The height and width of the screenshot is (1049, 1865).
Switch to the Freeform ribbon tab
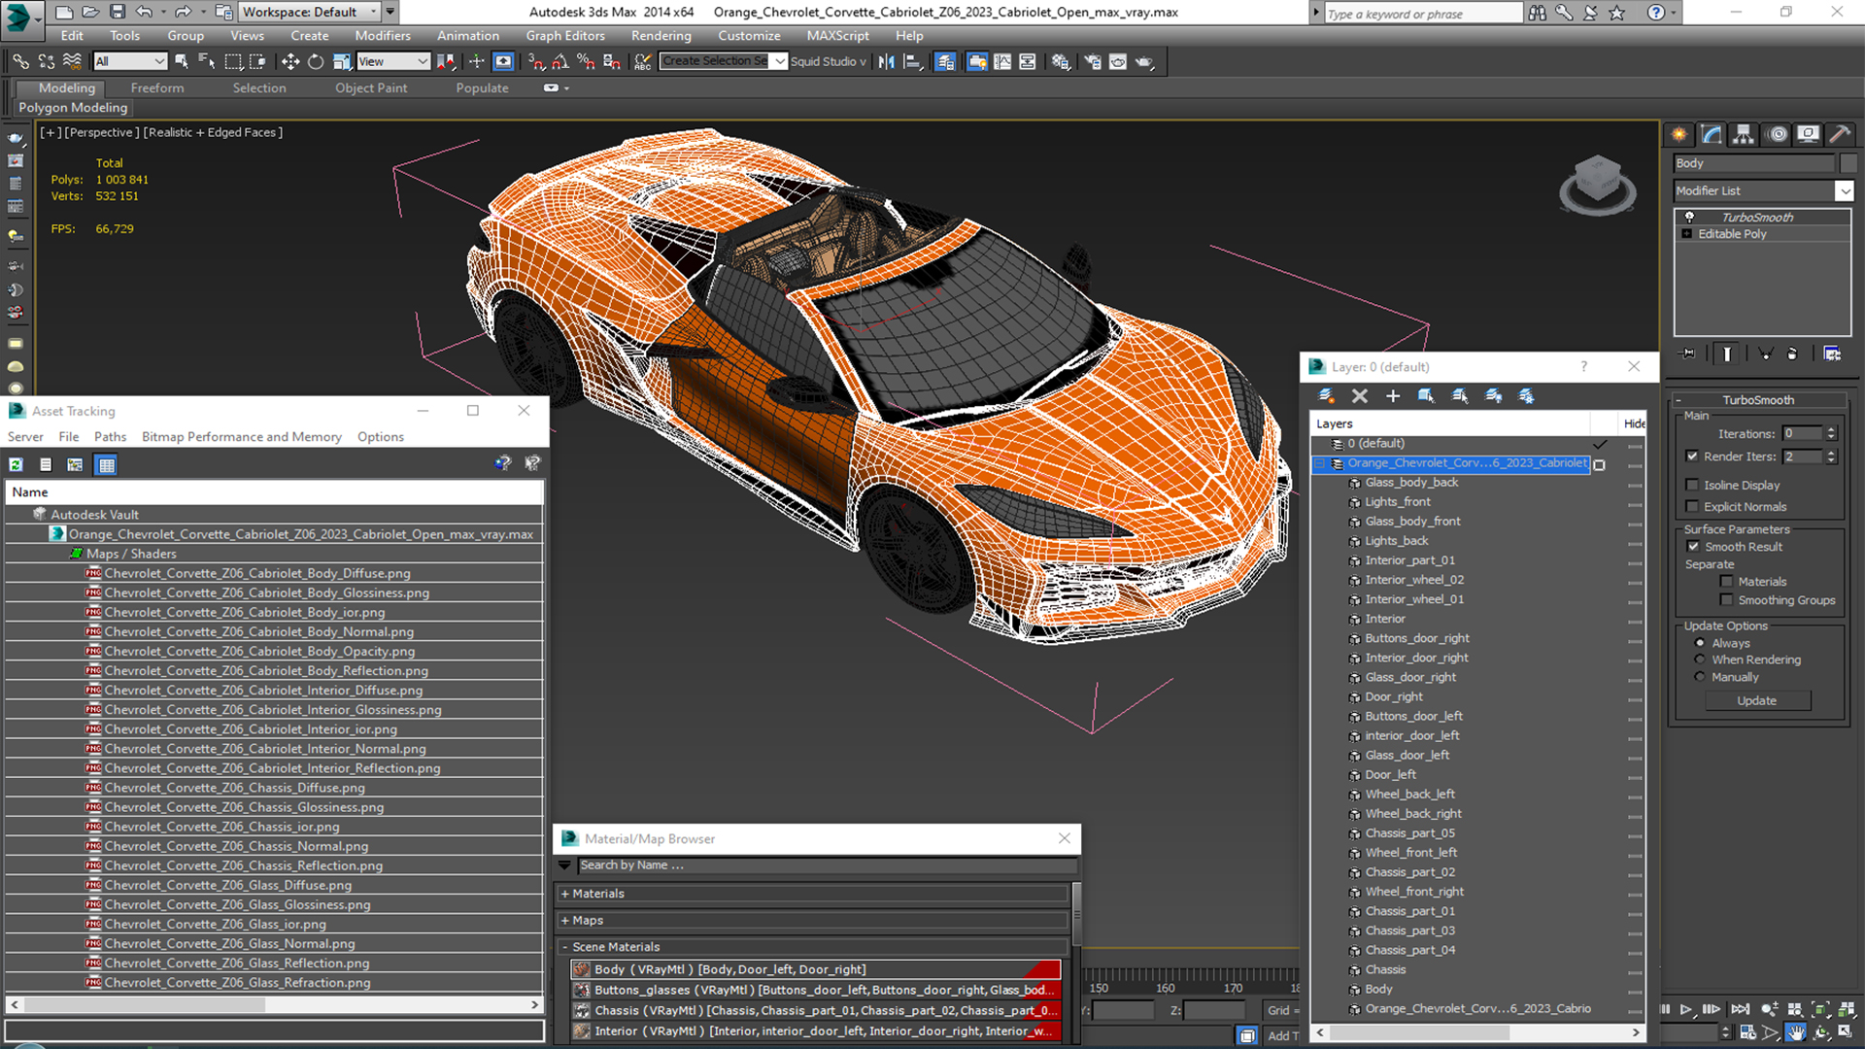point(157,87)
